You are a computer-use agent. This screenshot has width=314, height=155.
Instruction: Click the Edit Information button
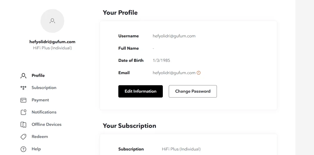pyautogui.click(x=141, y=91)
